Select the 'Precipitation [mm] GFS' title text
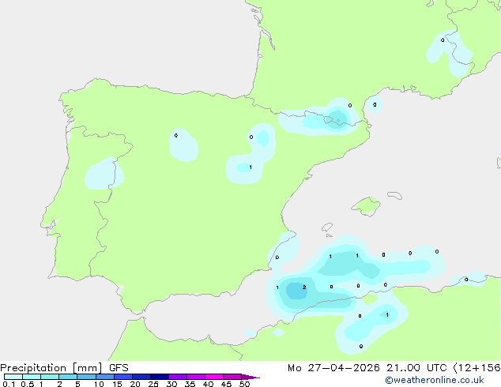The width and height of the screenshot is (501, 387). coord(64,368)
